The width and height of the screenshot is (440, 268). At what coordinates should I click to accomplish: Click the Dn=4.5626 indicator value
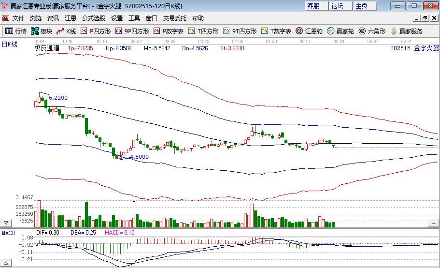tap(195, 48)
